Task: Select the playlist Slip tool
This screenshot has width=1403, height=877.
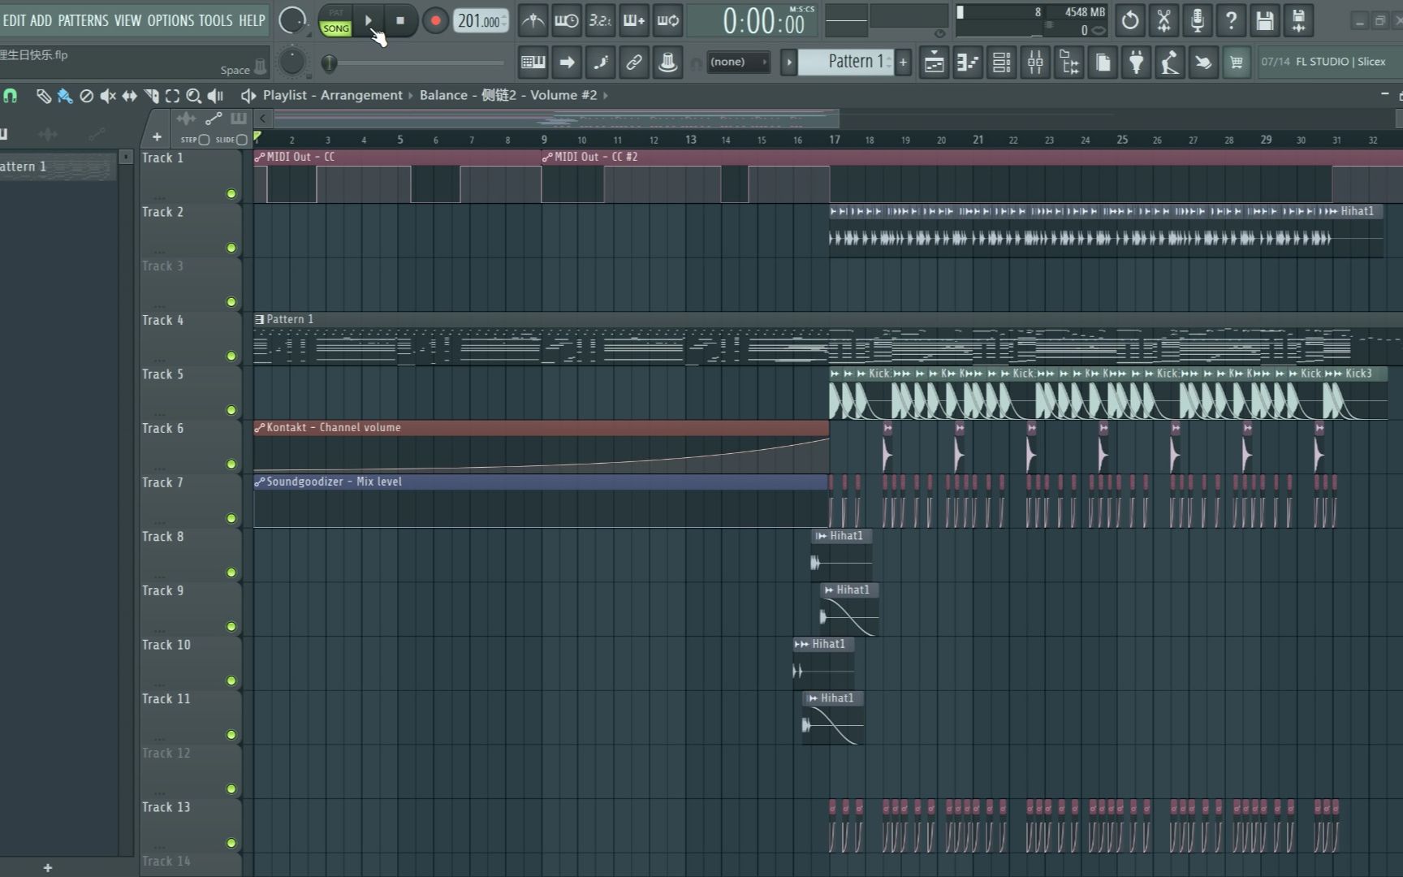Action: 129,96
